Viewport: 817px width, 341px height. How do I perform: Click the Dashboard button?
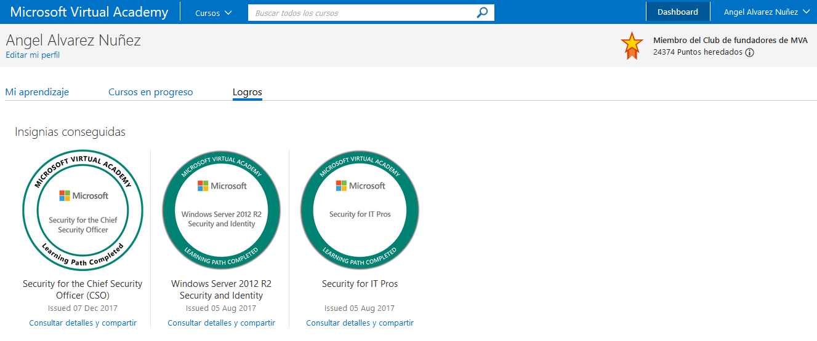click(x=677, y=12)
